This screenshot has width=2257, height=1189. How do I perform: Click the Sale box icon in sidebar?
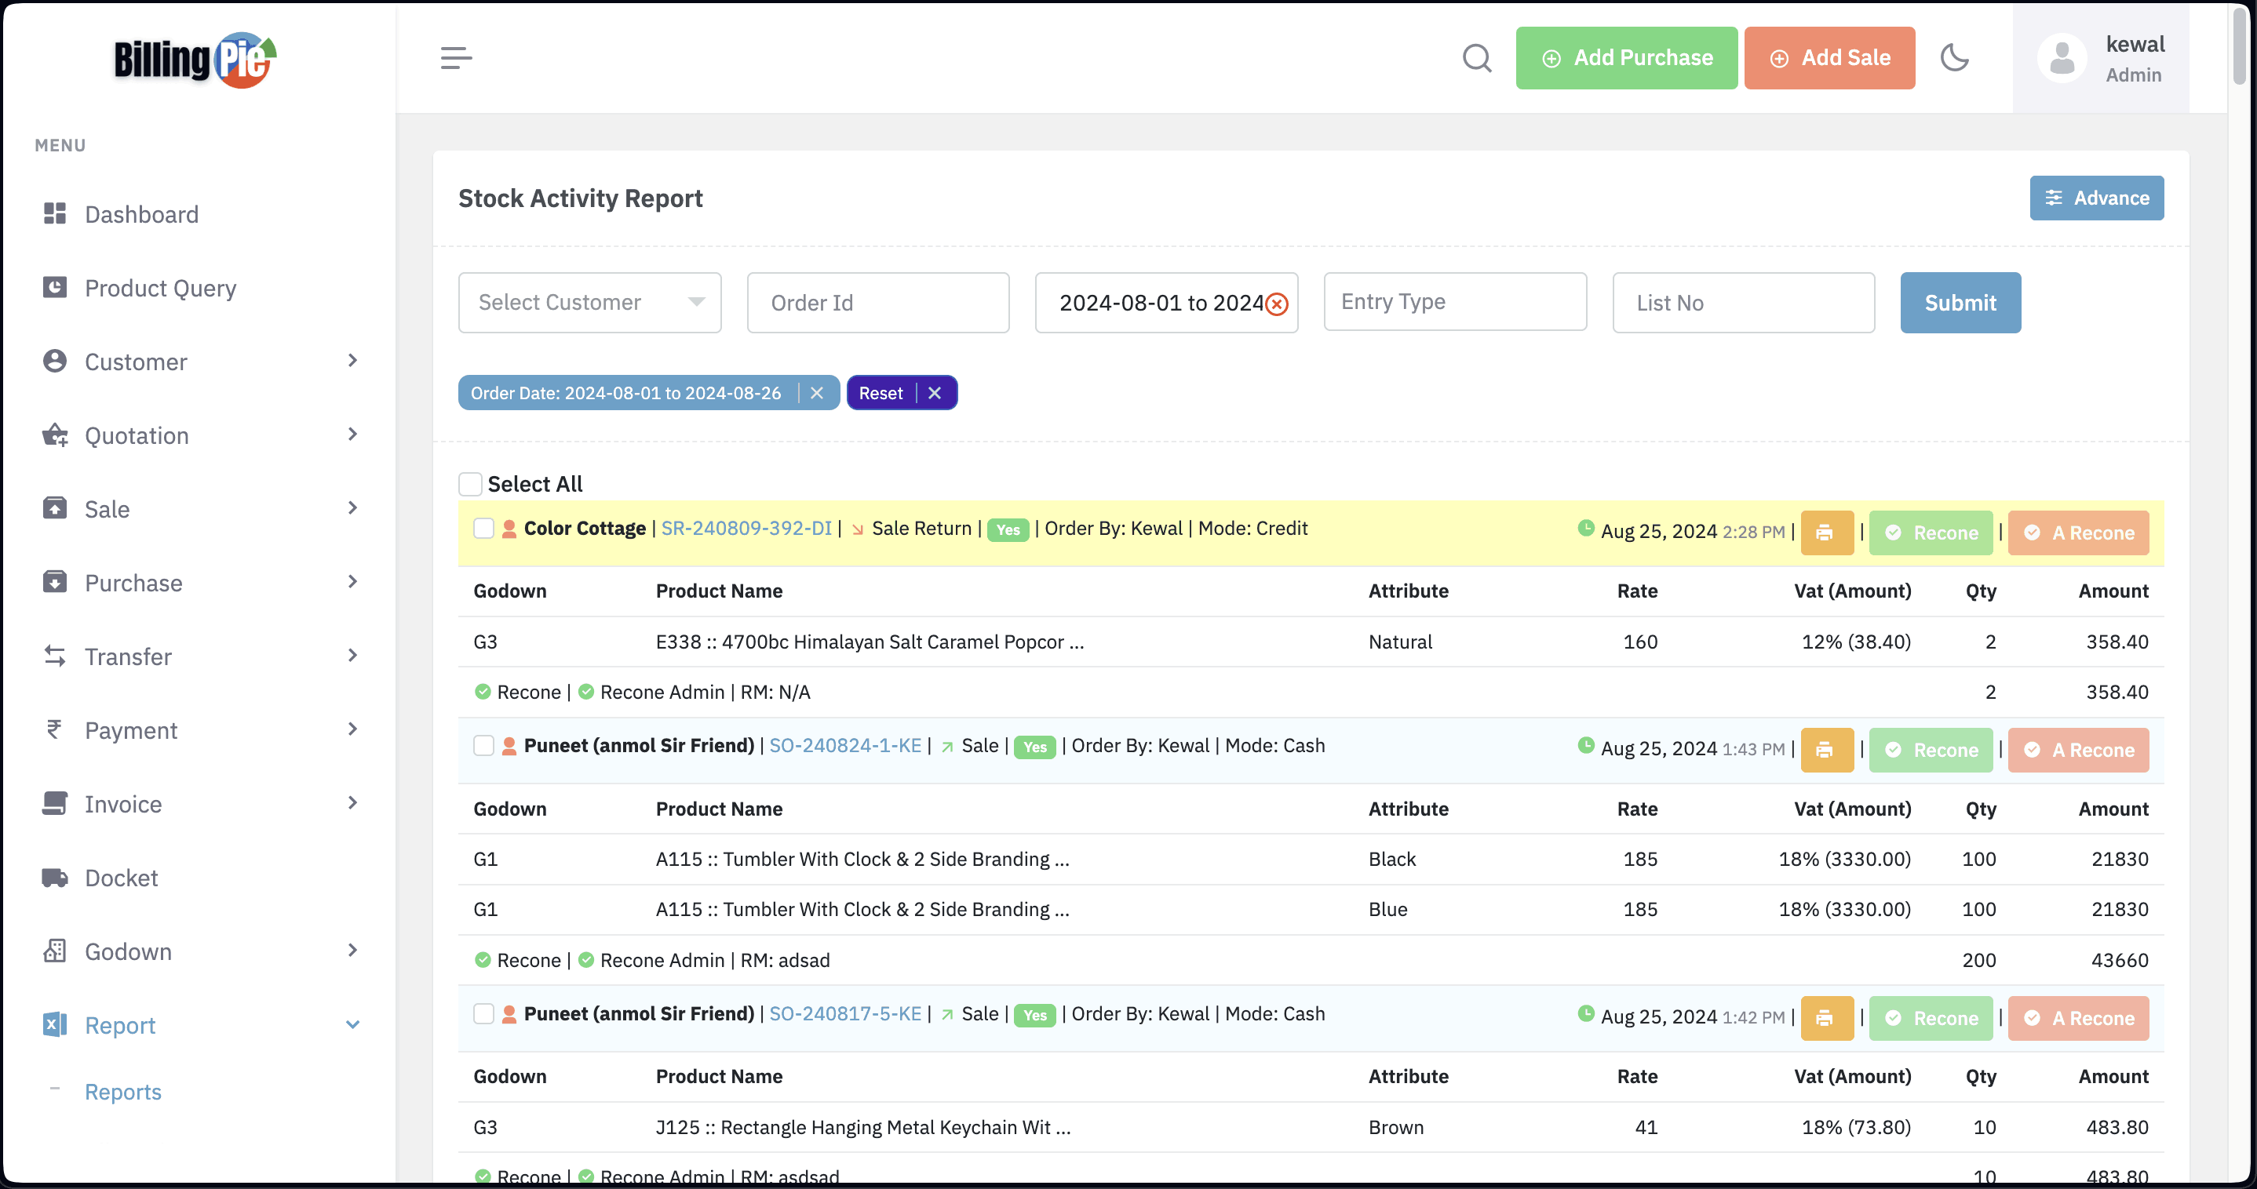(x=54, y=507)
